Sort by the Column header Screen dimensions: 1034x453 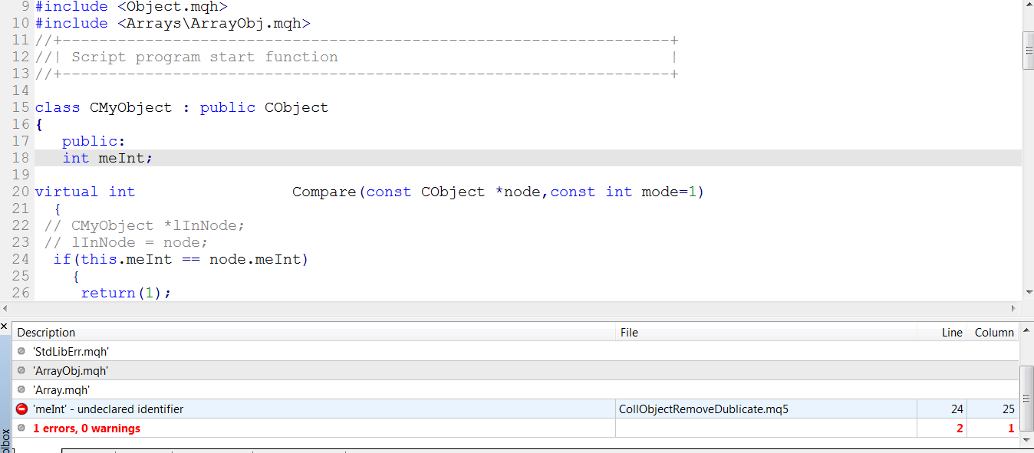pos(993,333)
